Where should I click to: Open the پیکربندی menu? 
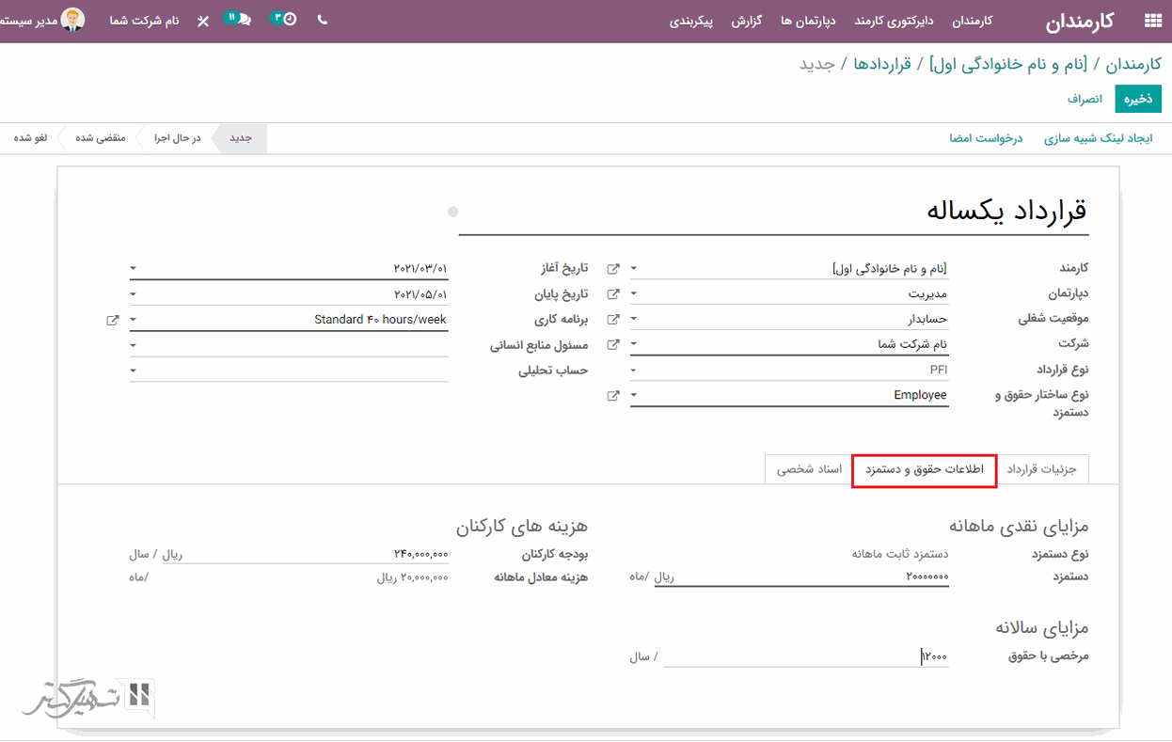(x=691, y=21)
